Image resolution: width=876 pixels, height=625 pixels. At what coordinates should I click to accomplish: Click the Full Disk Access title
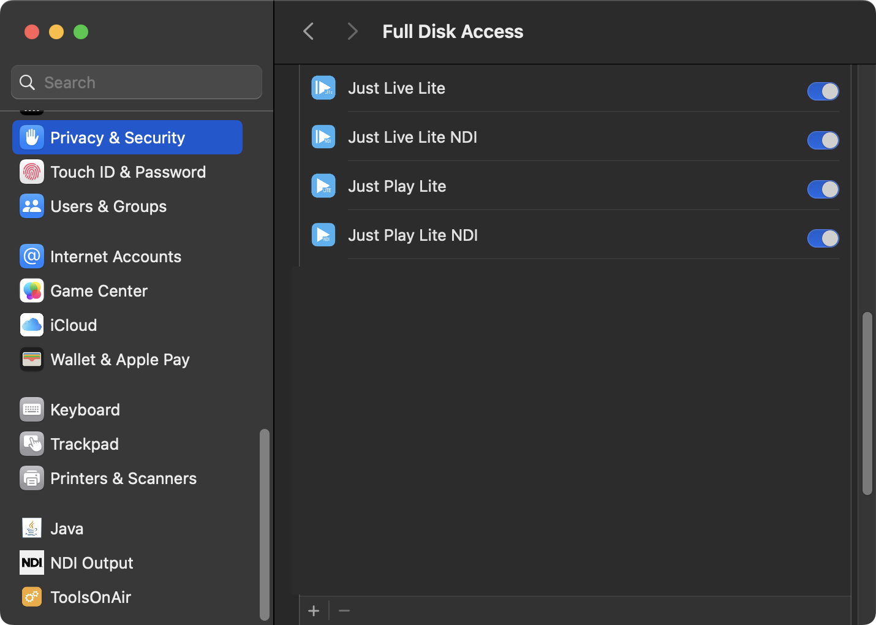[x=453, y=31]
